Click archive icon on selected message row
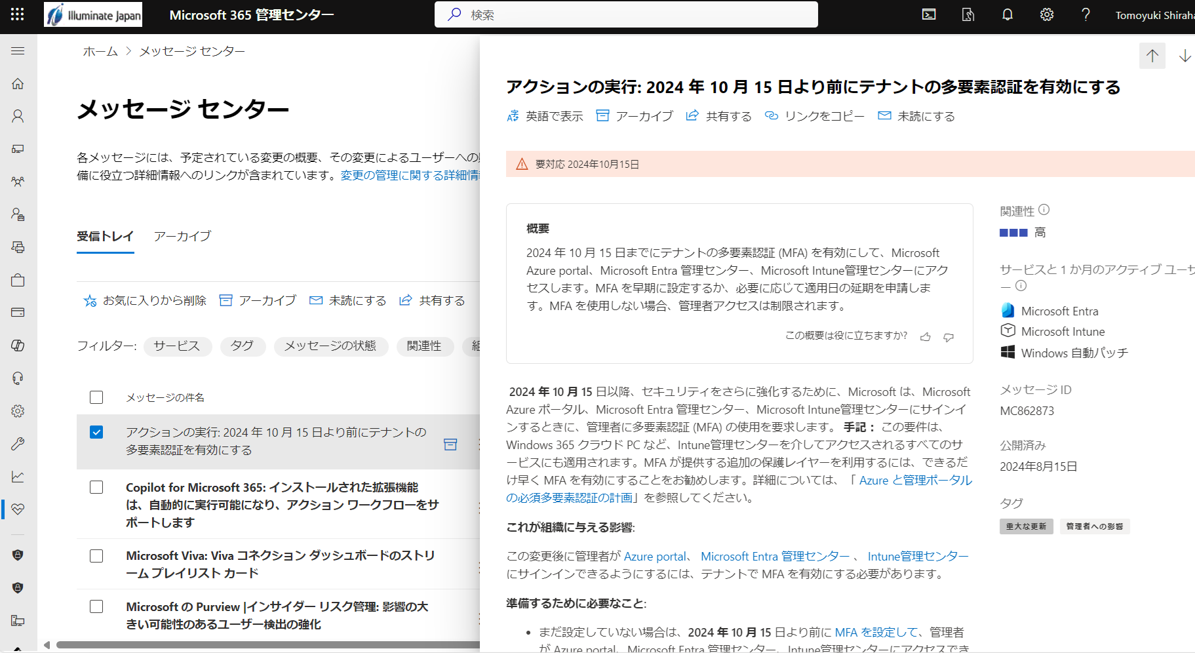 (x=450, y=445)
